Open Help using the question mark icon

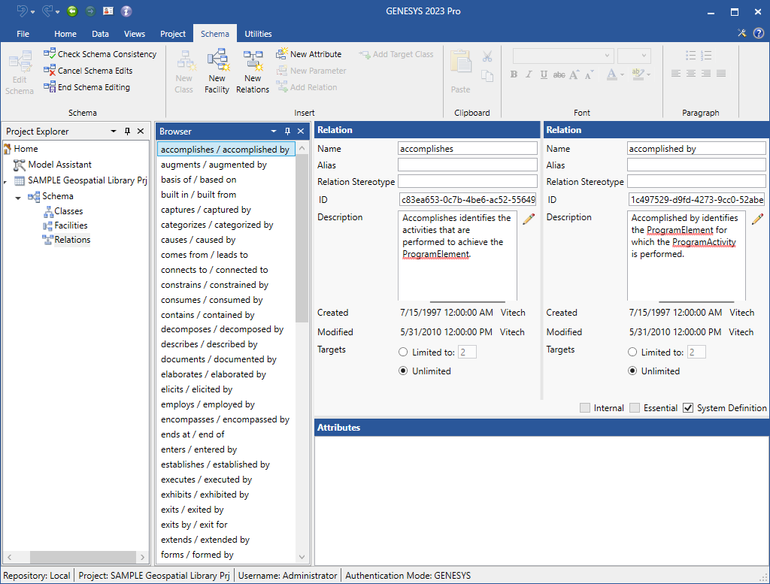(758, 33)
